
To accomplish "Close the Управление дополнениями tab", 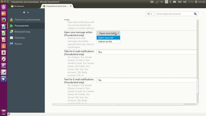I will pyautogui.click(x=71, y=6).
